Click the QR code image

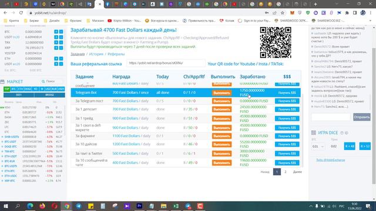pos(276,42)
